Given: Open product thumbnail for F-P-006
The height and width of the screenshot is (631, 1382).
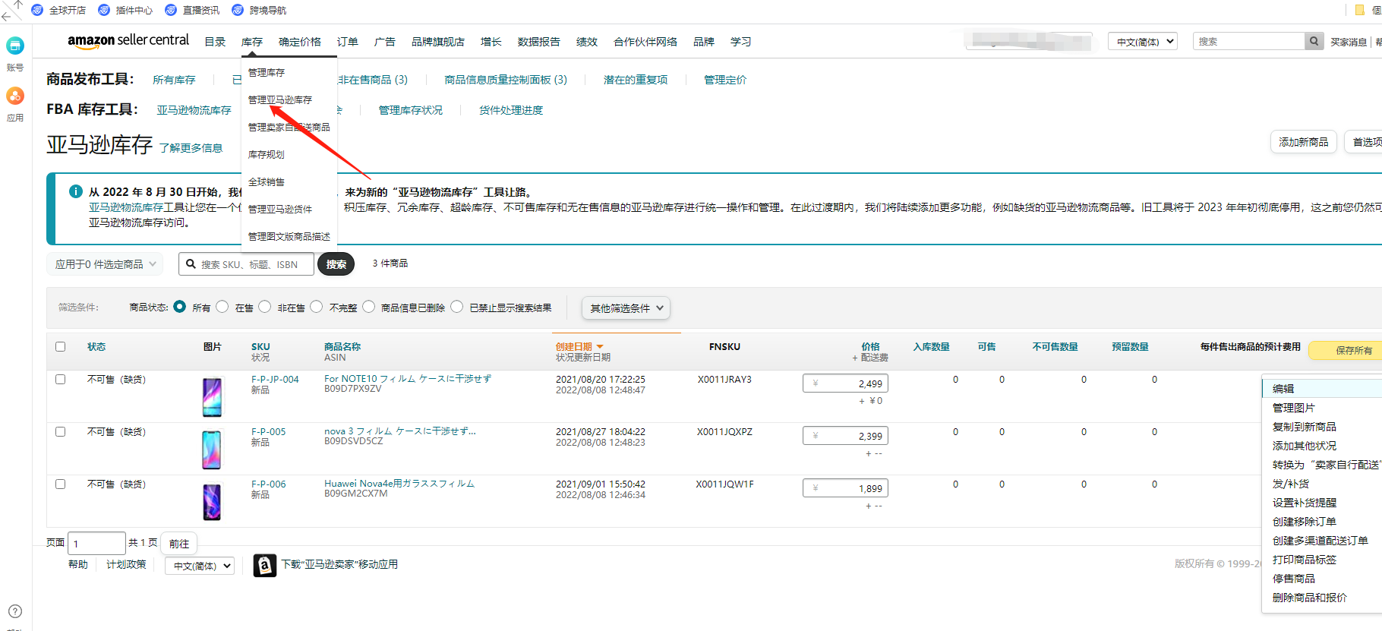Looking at the screenshot, I should tap(212, 502).
